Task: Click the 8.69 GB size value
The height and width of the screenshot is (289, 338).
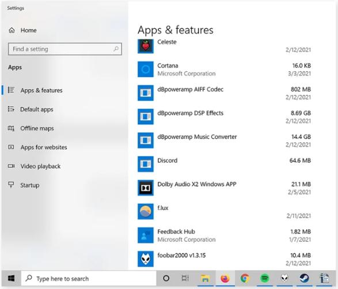Action: (x=301, y=113)
